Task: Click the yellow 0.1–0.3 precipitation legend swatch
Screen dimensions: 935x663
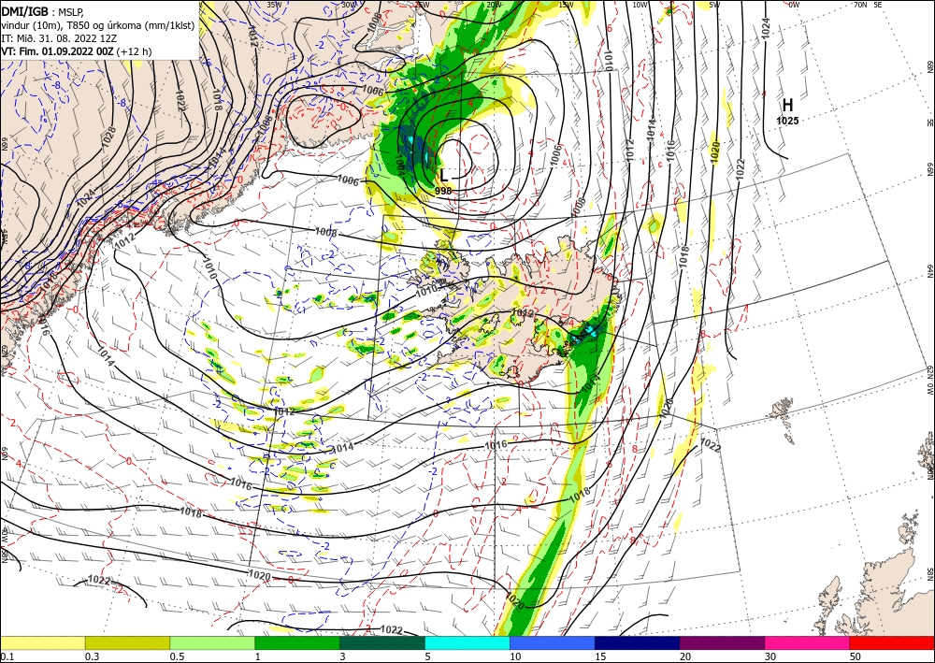Action: pyautogui.click(x=42, y=642)
